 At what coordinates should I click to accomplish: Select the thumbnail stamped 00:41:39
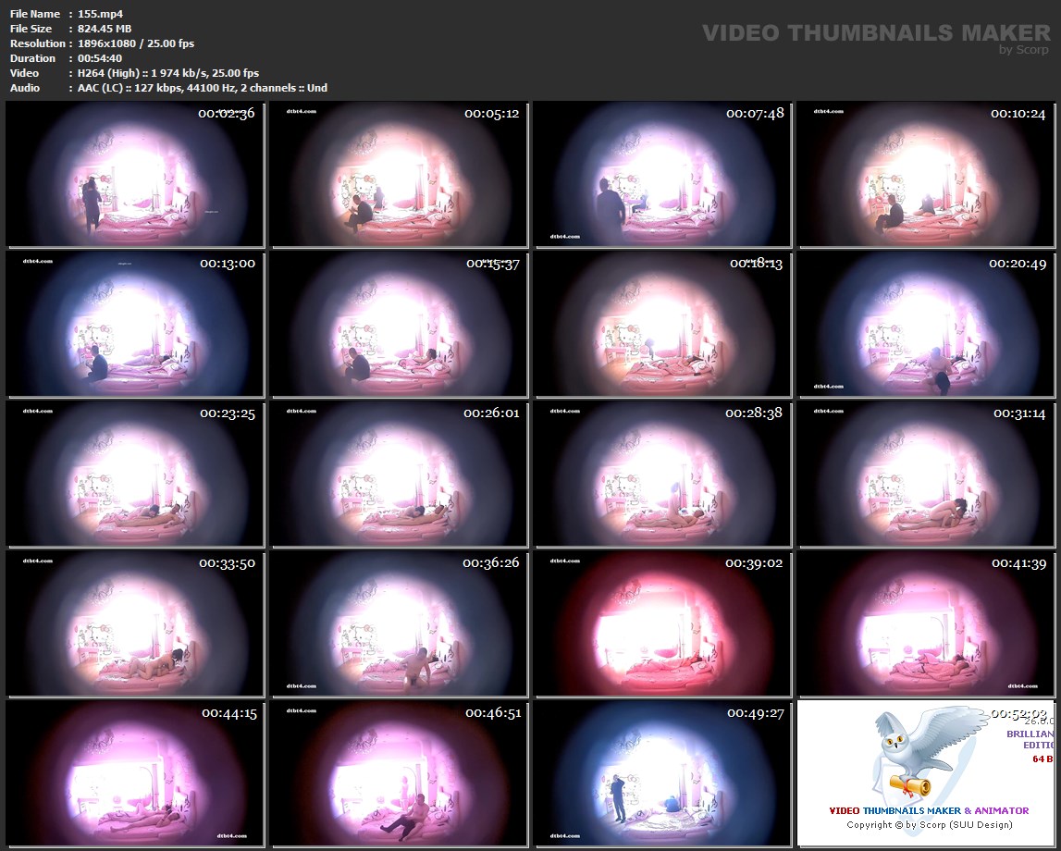[x=926, y=623]
